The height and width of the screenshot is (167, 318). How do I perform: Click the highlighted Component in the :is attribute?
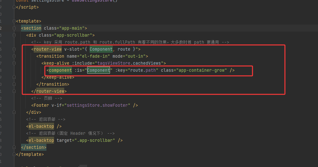[x=99, y=70]
